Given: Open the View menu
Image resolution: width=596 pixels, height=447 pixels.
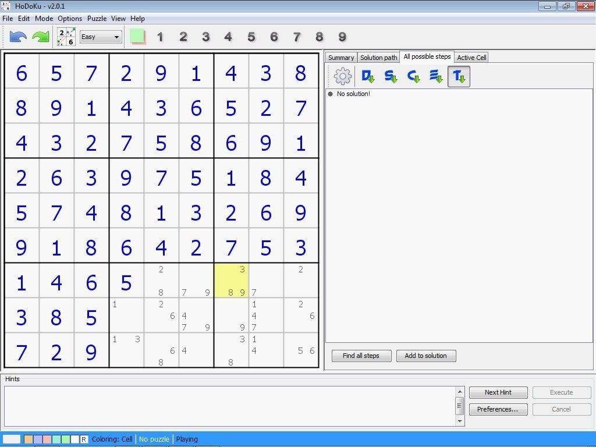Looking at the screenshot, I should tap(118, 19).
